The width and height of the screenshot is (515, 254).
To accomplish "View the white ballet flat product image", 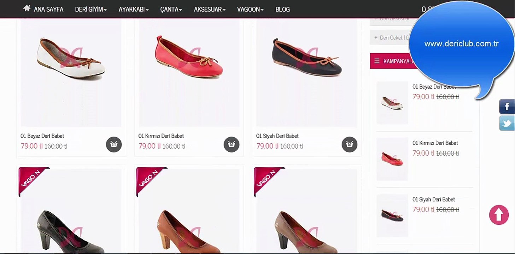I will (71, 72).
